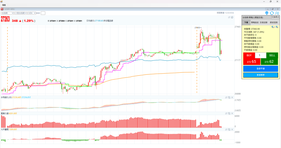Open indicator settings icon for 買賣力道 panel
Image resolution: width=281 pixels, height=148 pixels.
226,113
